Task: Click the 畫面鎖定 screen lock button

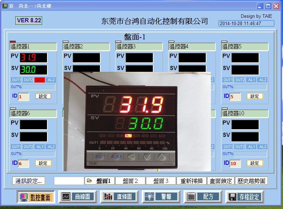Action: point(221,181)
